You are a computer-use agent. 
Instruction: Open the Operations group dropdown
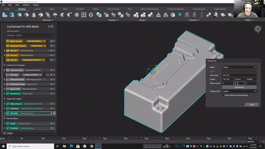(x=48, y=20)
